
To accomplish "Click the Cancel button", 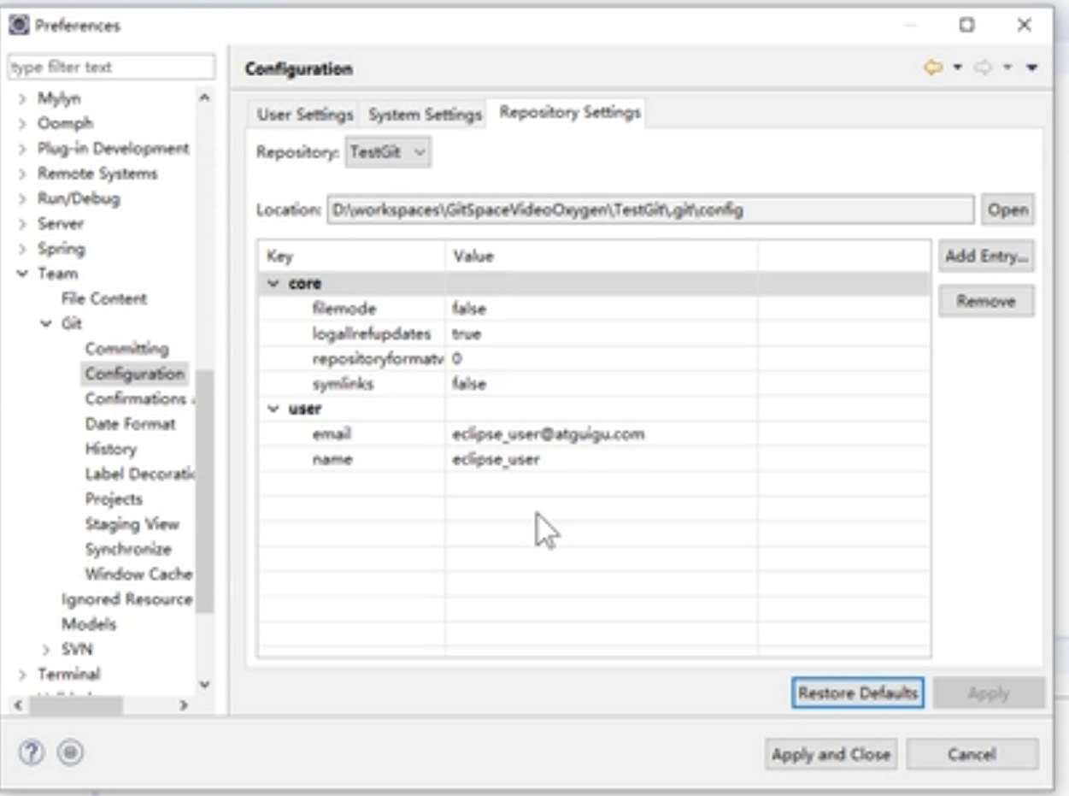I will click(x=972, y=755).
